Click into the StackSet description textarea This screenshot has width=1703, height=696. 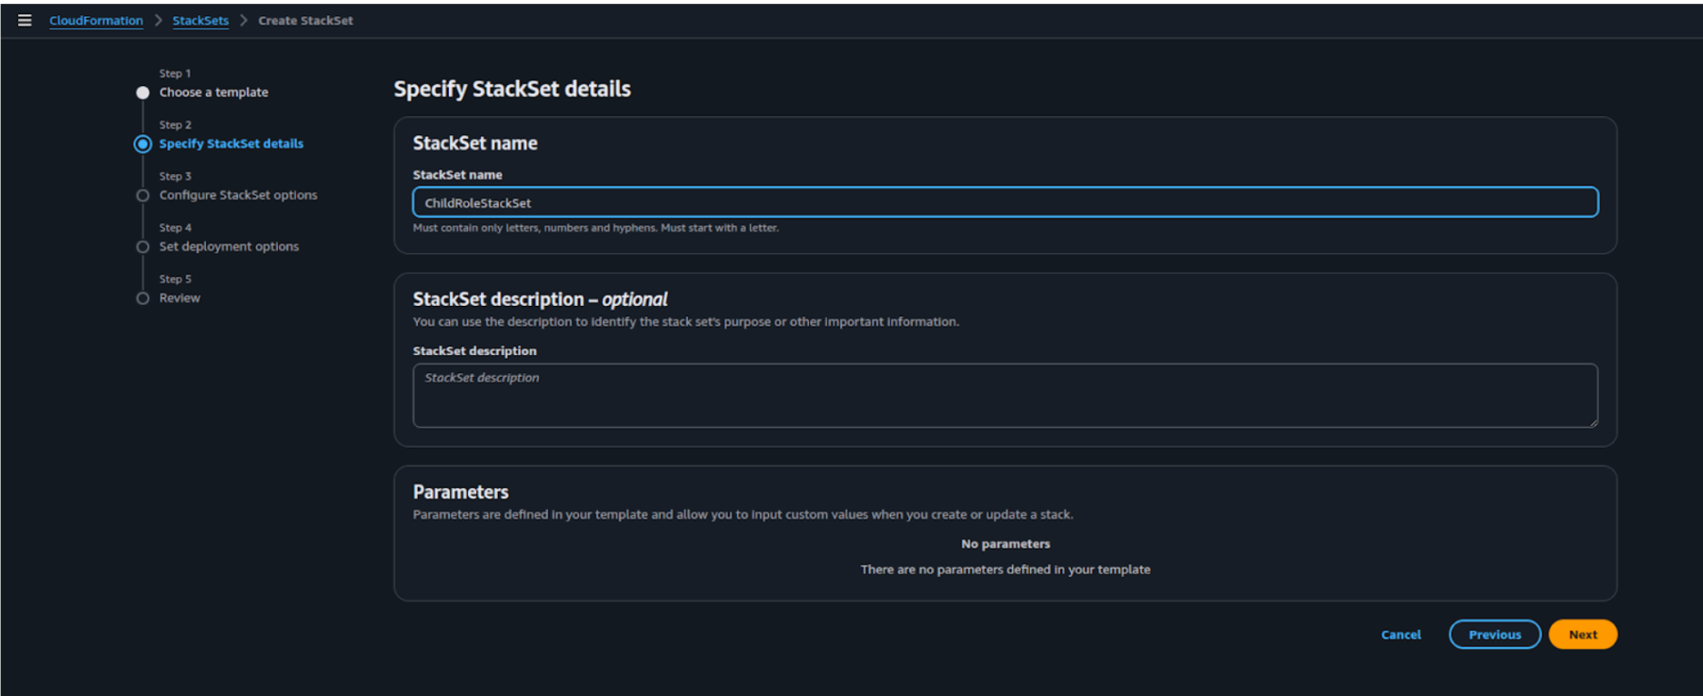[1006, 396]
